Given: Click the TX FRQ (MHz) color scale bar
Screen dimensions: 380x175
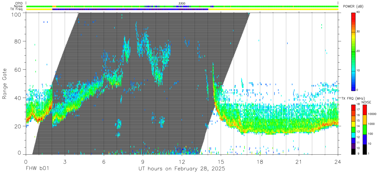Looking at the screenshot, I should tap(353, 129).
